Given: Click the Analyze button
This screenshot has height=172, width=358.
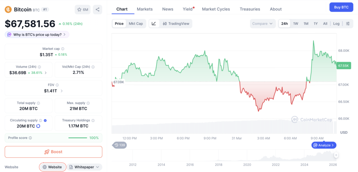Looking at the screenshot, I should pos(324,145).
